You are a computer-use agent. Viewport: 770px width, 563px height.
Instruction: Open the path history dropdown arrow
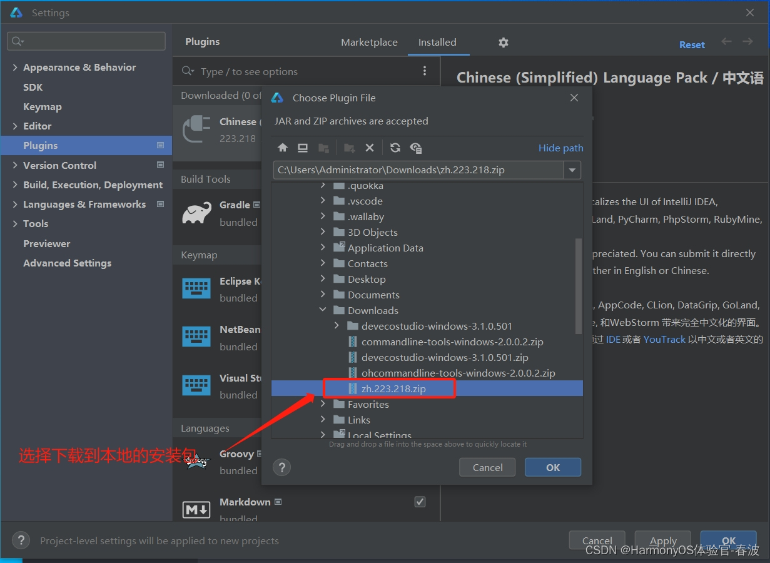pyautogui.click(x=572, y=170)
